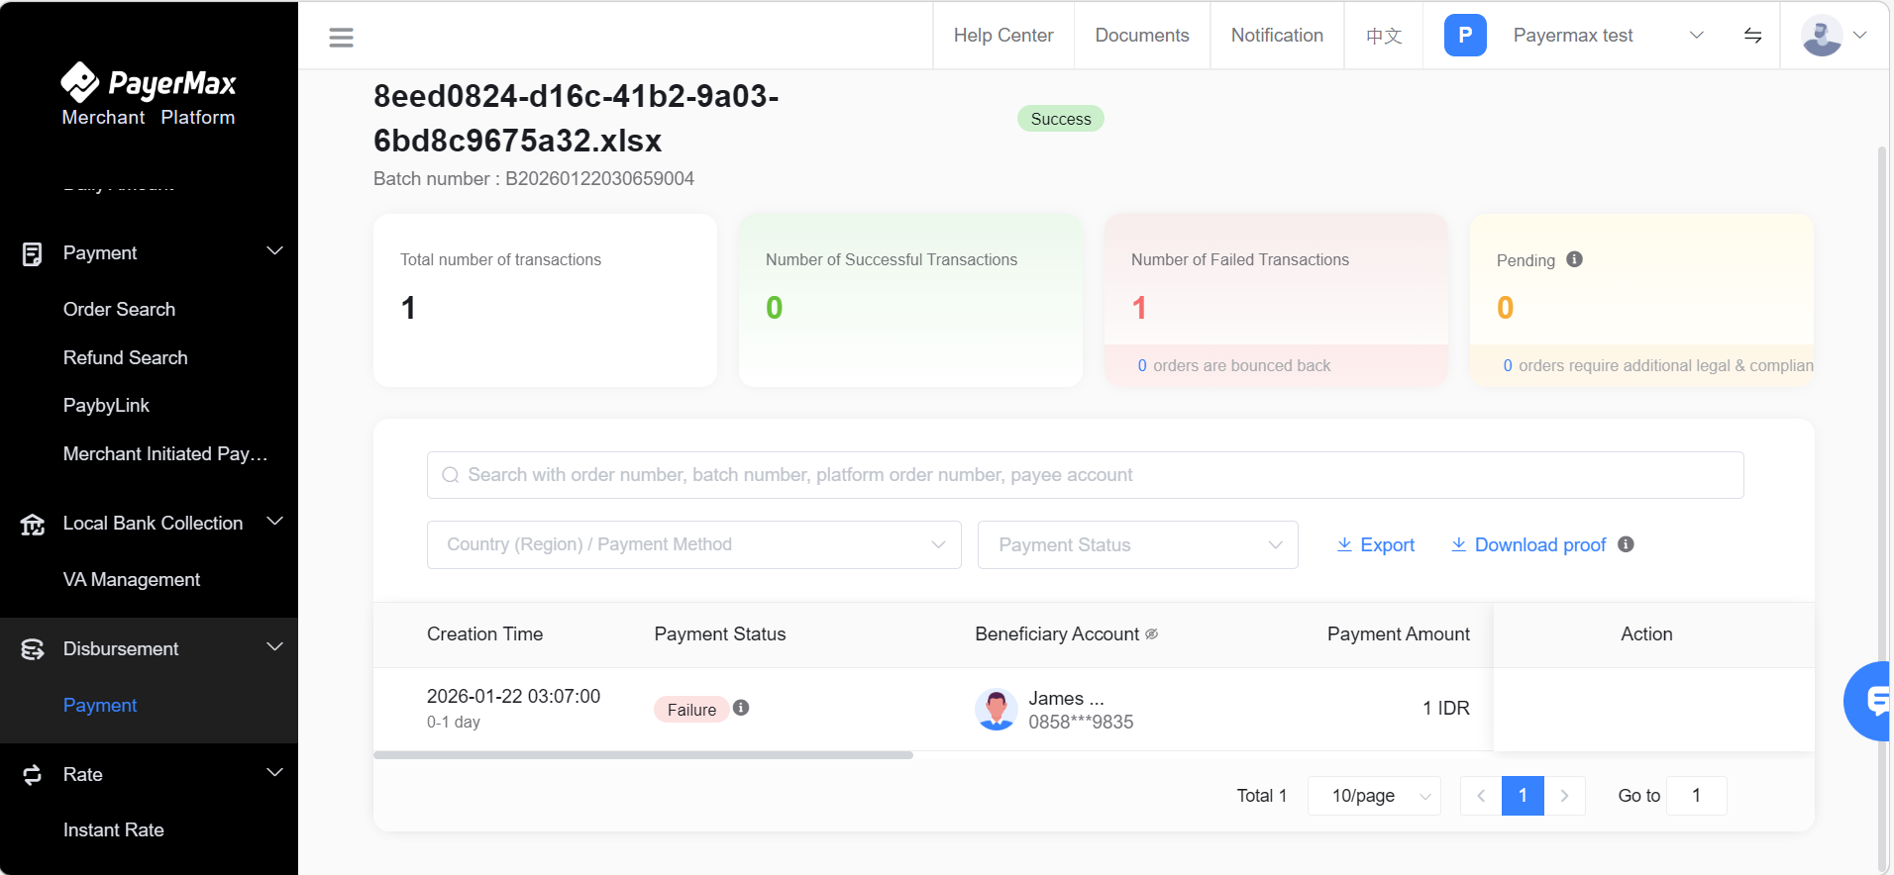Screen dimensions: 1894x875
Task: Toggle Beneficiary Account visibility eye icon
Action: (1151, 634)
